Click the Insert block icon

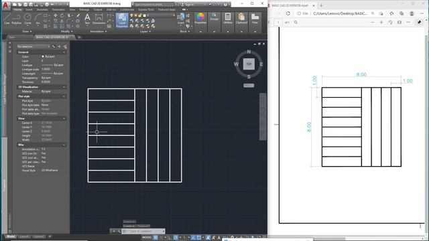[x=180, y=19]
